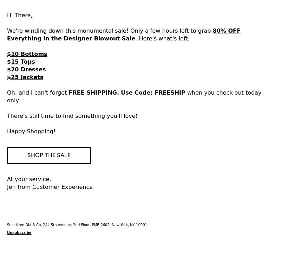Click the FREESHIP promo code text
Image resolution: width=281 pixels, height=255 pixels.
[x=170, y=93]
